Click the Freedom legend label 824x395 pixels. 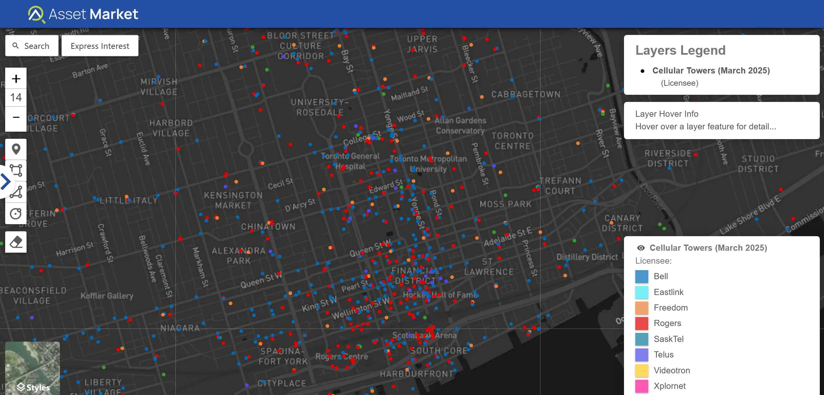coord(671,308)
